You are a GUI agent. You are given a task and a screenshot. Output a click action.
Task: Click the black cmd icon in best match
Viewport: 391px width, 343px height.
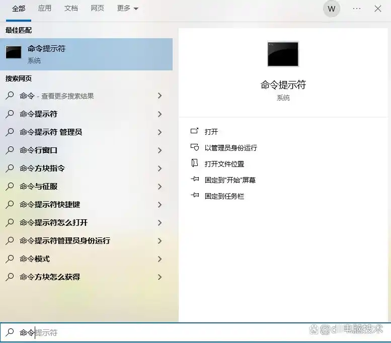pos(14,52)
